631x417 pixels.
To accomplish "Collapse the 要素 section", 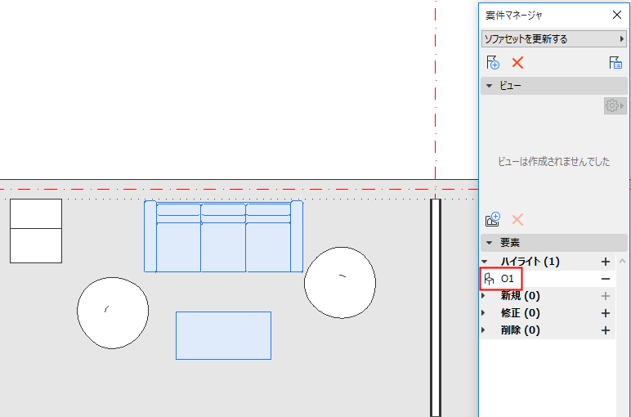I will pyautogui.click(x=490, y=243).
